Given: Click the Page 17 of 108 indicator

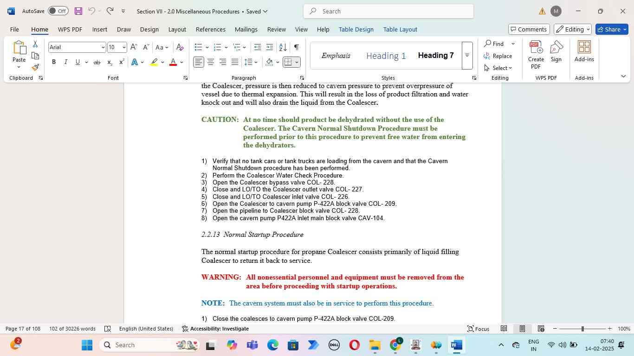Looking at the screenshot, I should click(x=23, y=329).
